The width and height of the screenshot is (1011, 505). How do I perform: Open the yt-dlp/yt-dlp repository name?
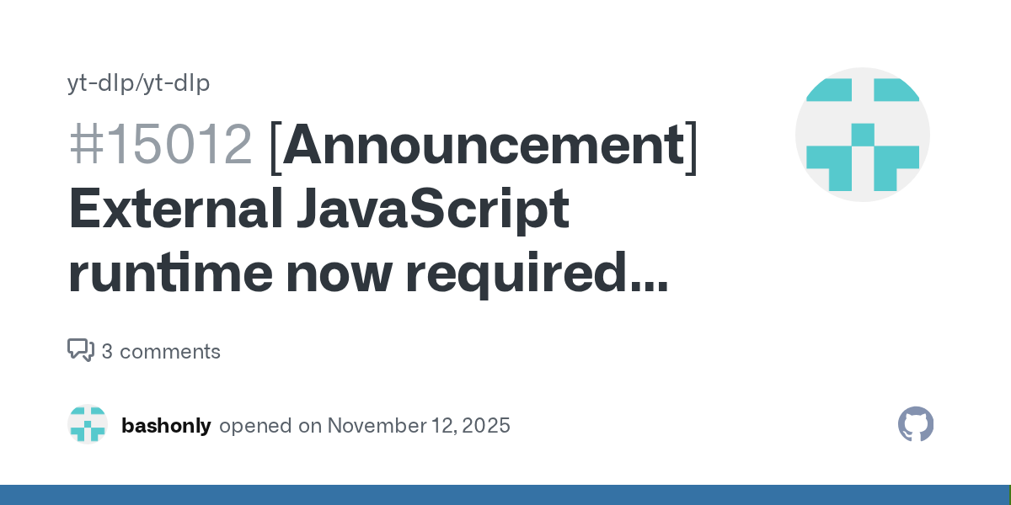pyautogui.click(x=138, y=83)
